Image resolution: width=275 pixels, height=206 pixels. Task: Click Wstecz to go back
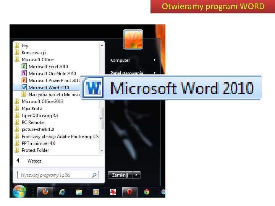(34, 161)
